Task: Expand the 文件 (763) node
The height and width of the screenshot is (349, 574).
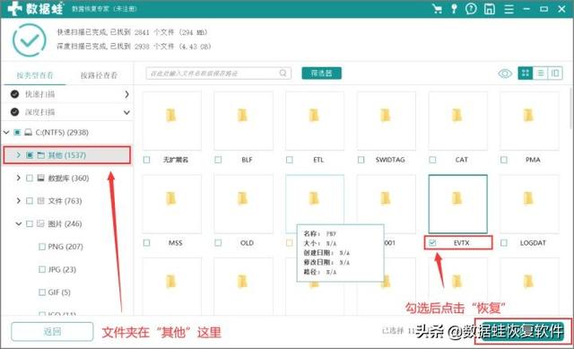Action: 18,201
